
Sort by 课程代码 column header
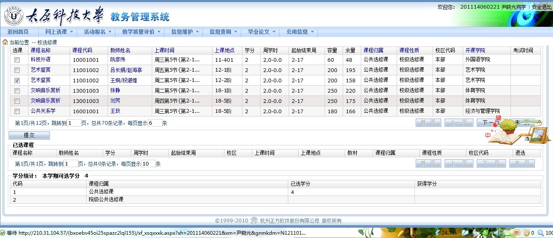[x=82, y=50]
